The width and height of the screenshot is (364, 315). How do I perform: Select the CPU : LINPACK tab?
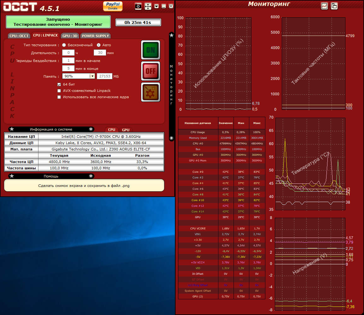pos(45,35)
